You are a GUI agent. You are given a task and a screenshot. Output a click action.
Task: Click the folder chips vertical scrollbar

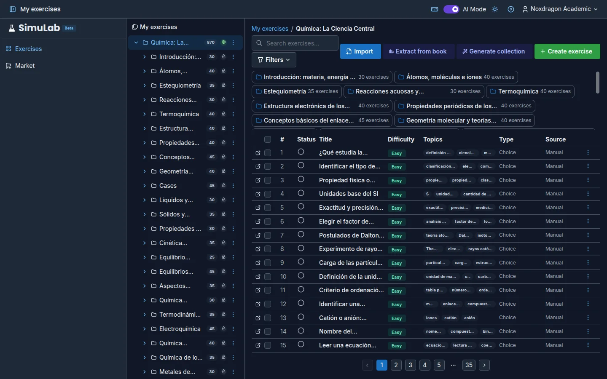(x=597, y=83)
